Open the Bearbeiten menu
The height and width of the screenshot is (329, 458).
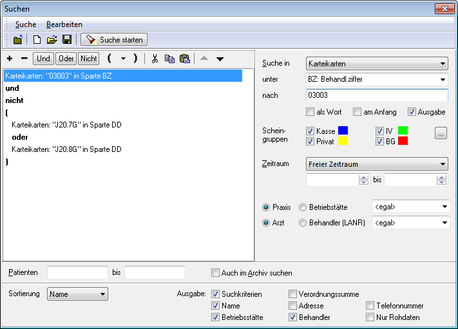(64, 24)
